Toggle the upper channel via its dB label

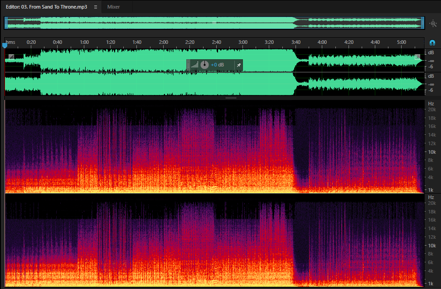coord(431,52)
